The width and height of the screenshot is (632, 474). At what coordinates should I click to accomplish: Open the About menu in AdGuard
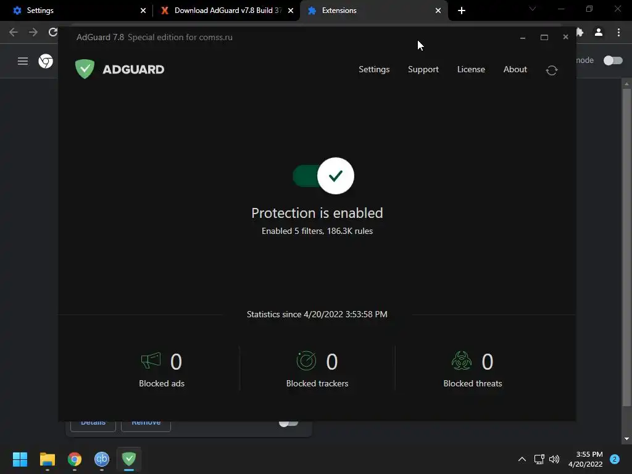click(515, 69)
